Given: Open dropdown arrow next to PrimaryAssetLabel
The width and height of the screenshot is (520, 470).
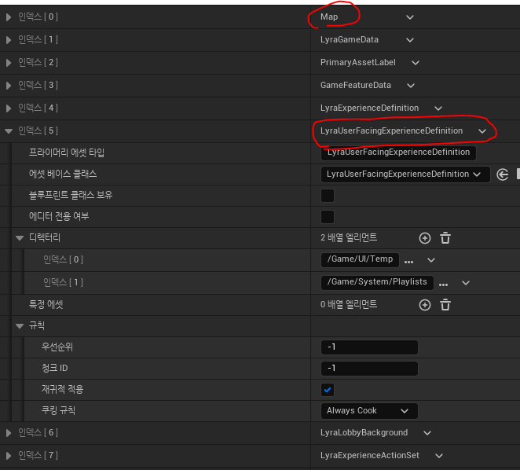Looking at the screenshot, I should click(x=416, y=63).
